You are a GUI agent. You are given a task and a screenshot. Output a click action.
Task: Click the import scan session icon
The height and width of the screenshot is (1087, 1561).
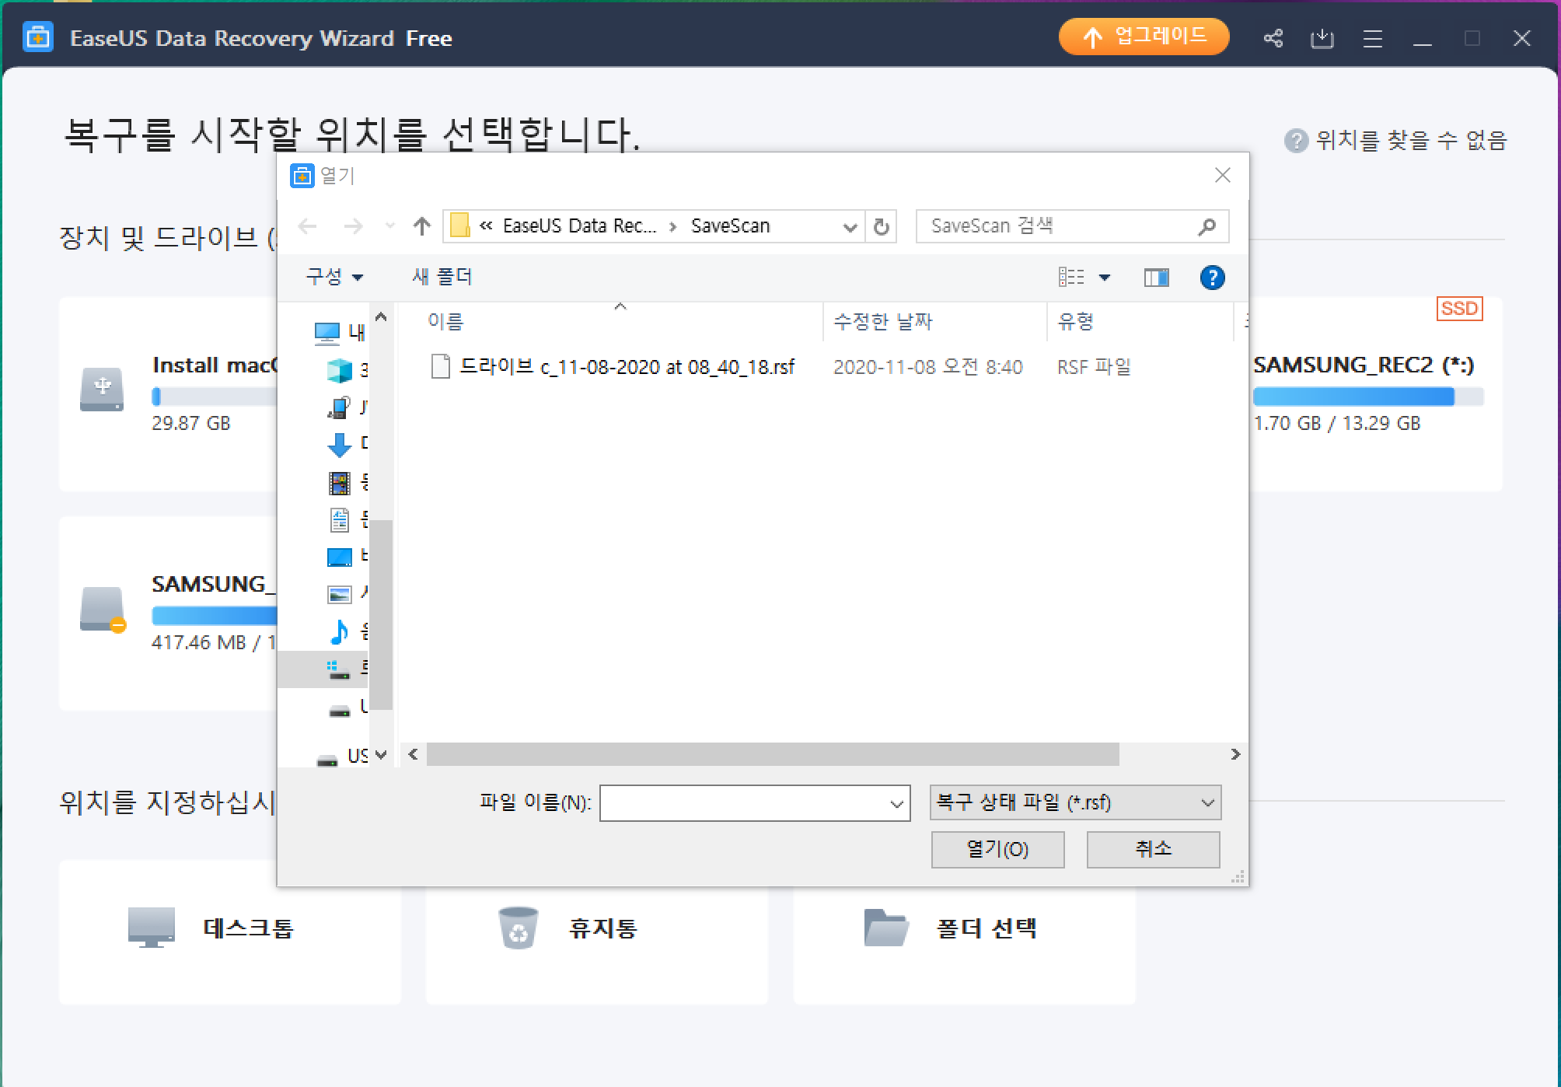tap(1322, 38)
